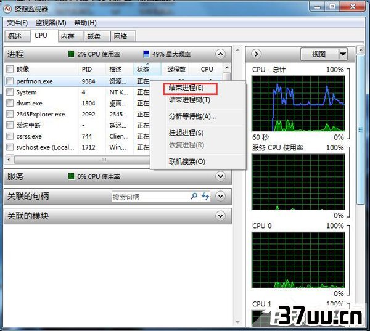Click the process list scroll-left arrow
370x331 pixels.
point(9,160)
